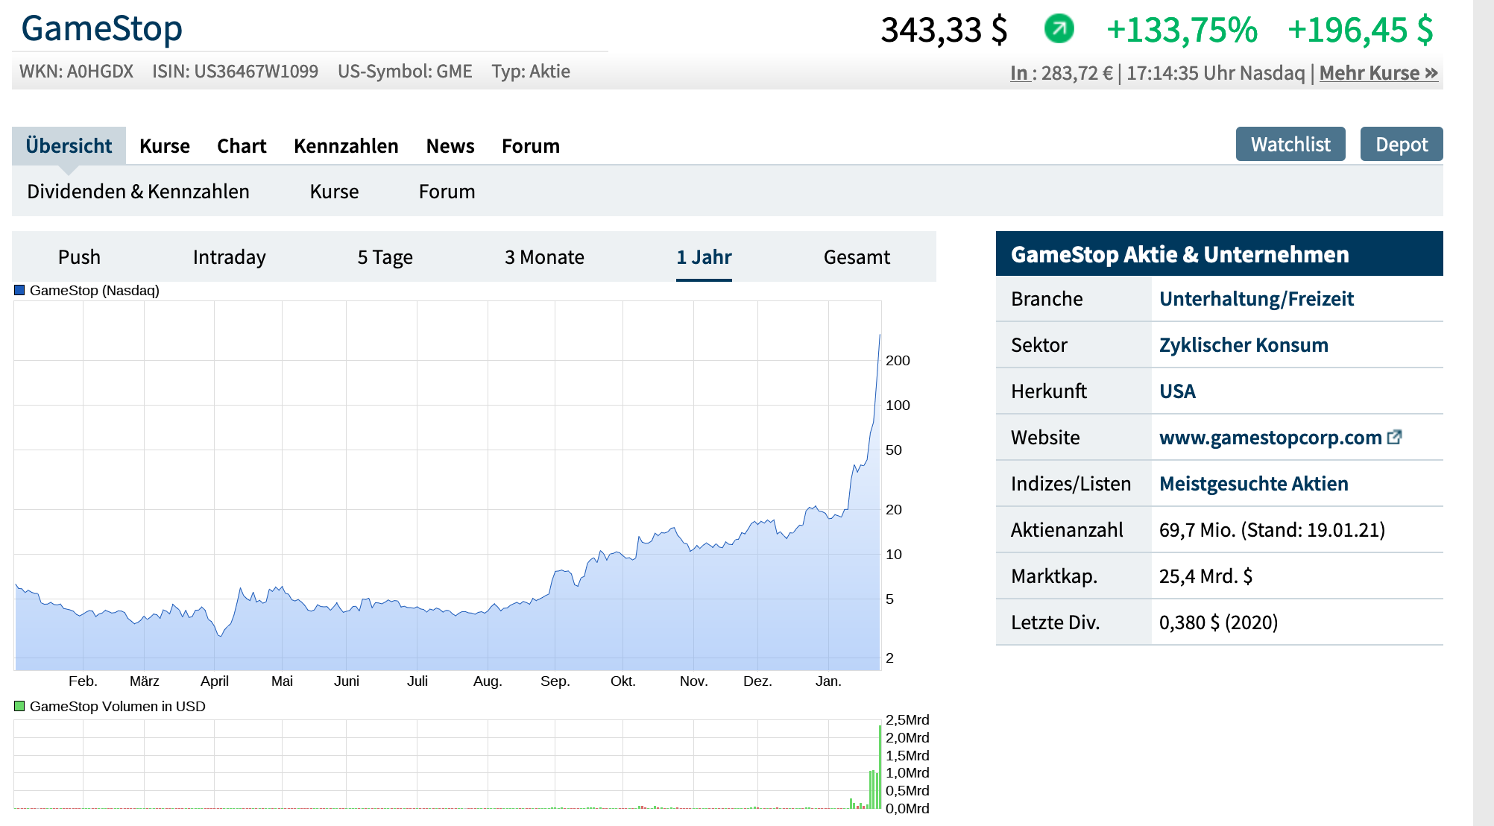Click the price peak on the chart line
Screen dimensions: 1494x826
click(880, 335)
